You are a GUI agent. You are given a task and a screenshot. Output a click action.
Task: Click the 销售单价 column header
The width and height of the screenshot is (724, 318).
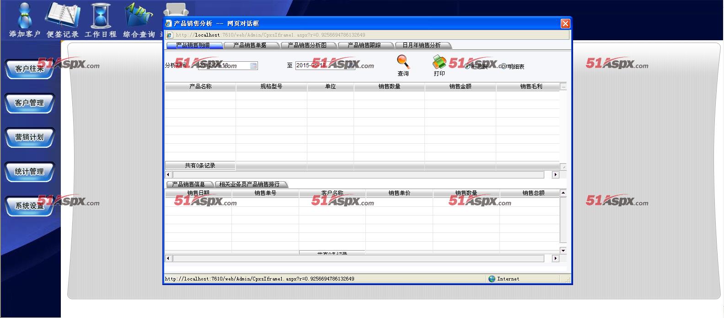pos(399,193)
